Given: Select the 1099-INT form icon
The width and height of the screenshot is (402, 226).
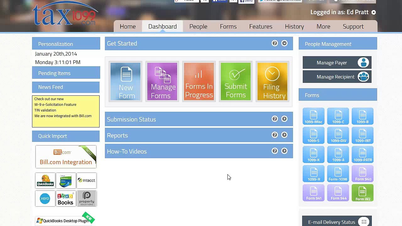Looking at the screenshot, I should coord(362,135).
